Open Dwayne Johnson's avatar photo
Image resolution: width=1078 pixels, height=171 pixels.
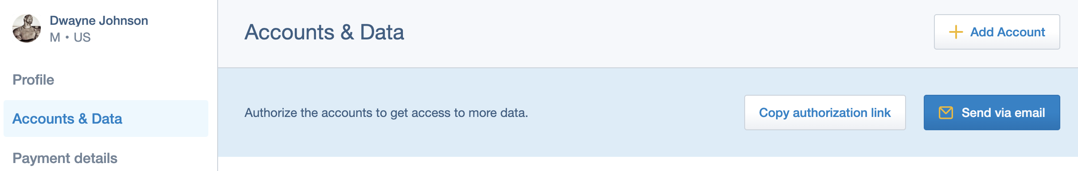(27, 28)
